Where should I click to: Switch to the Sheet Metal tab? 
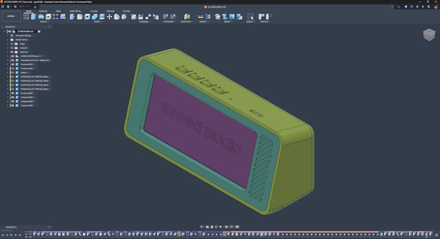click(x=76, y=11)
